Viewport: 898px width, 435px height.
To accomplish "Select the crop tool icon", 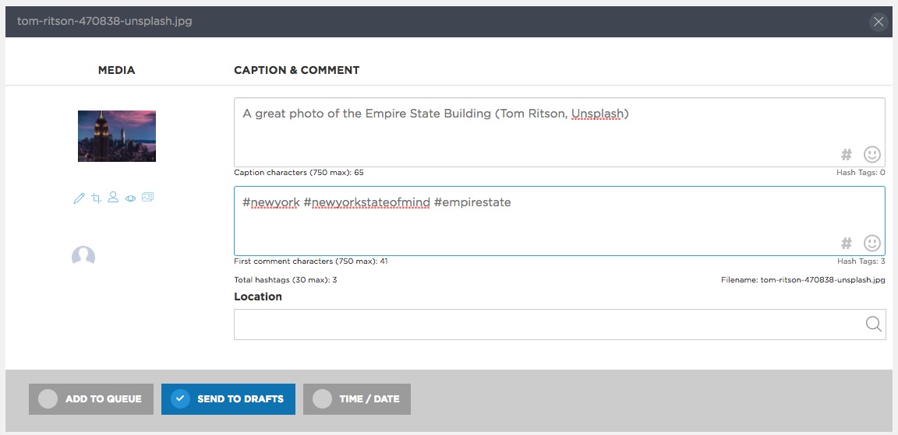I will click(96, 198).
